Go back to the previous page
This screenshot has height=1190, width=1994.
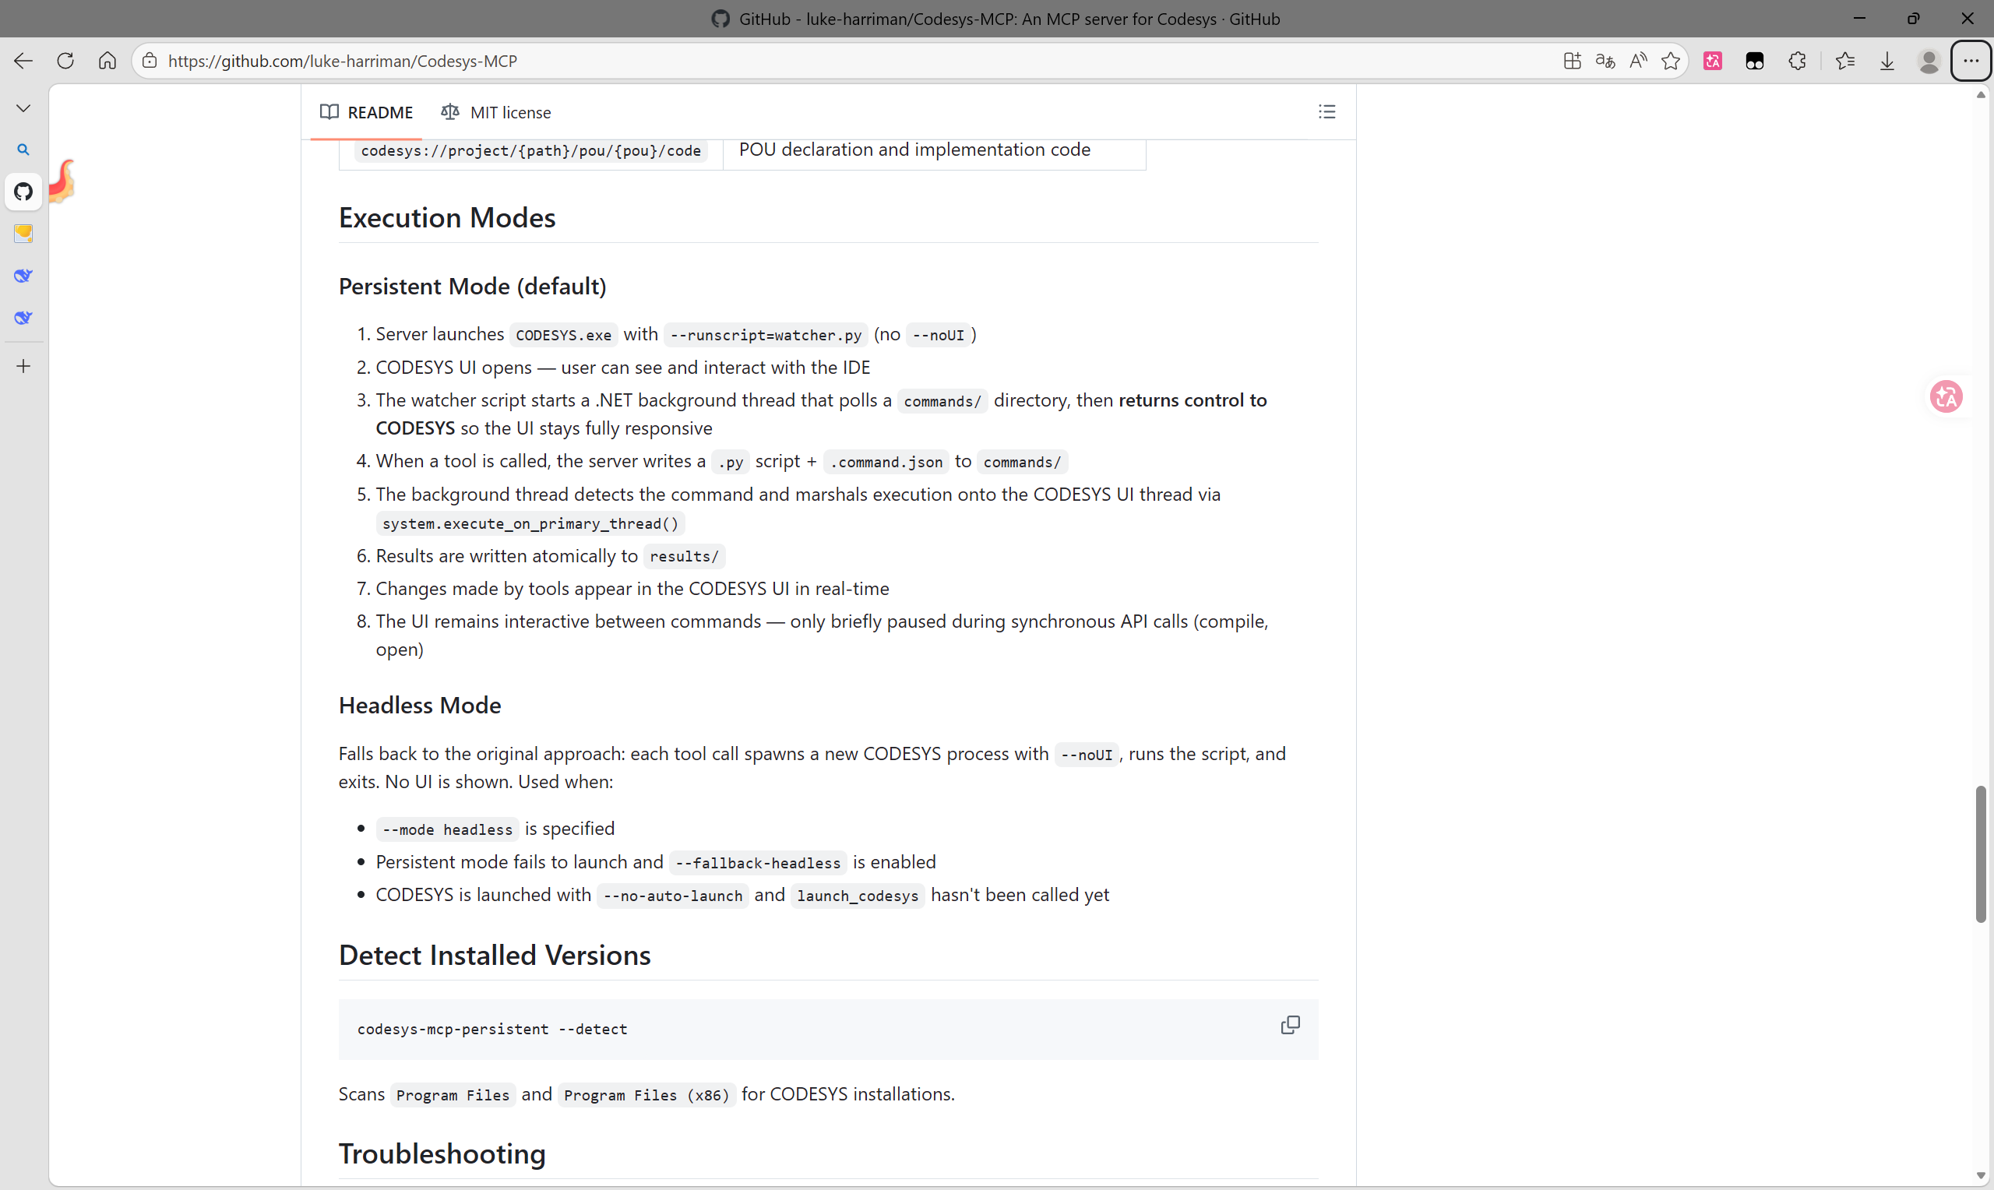[23, 61]
